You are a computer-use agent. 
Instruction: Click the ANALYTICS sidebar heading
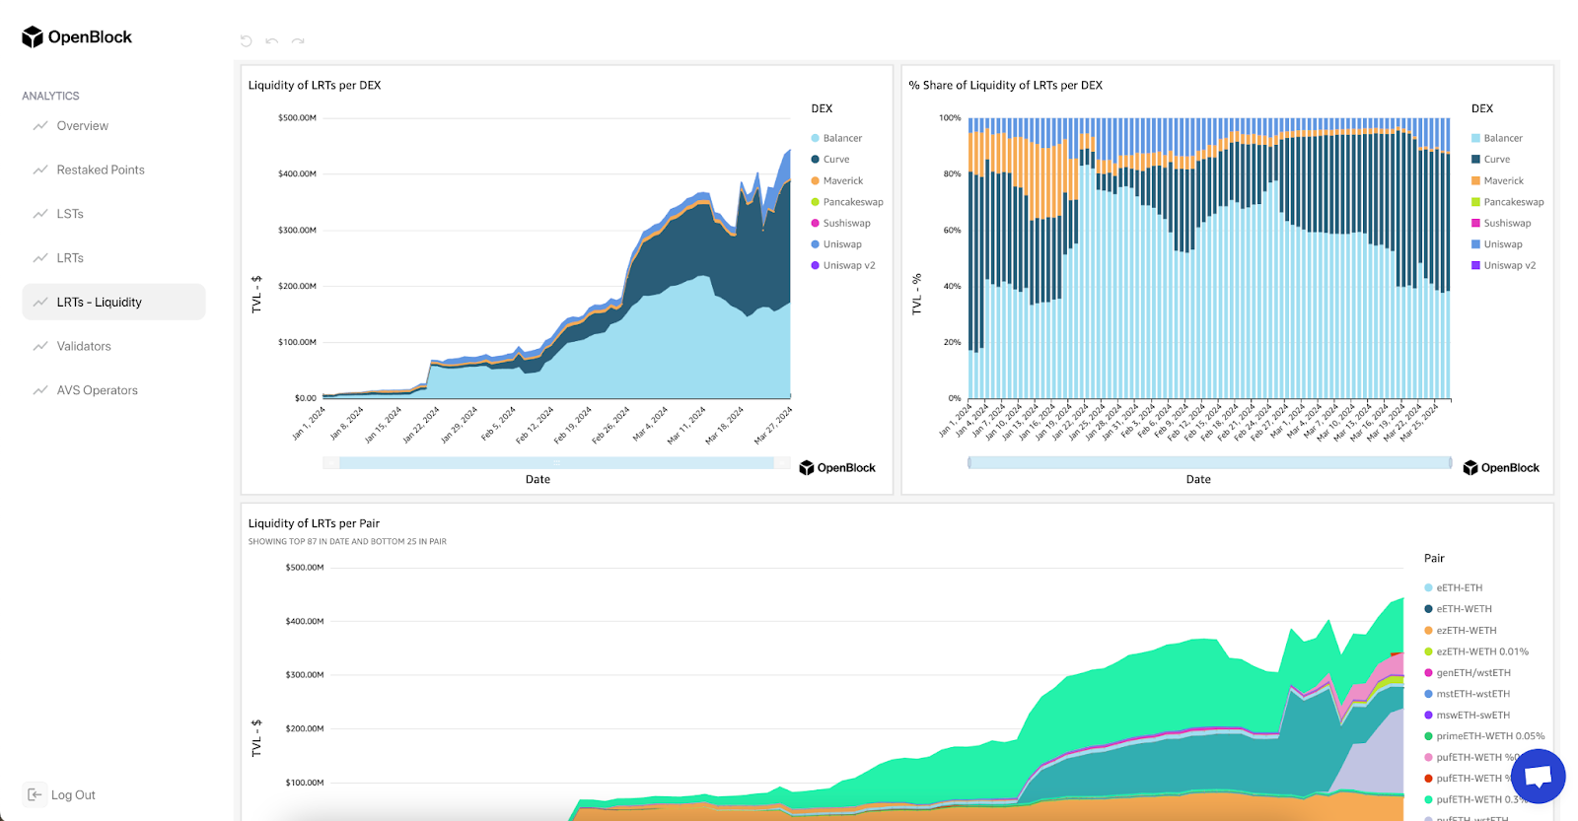coord(50,96)
